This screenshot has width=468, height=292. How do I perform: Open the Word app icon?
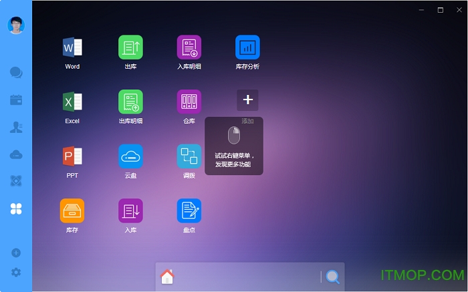[x=72, y=47]
